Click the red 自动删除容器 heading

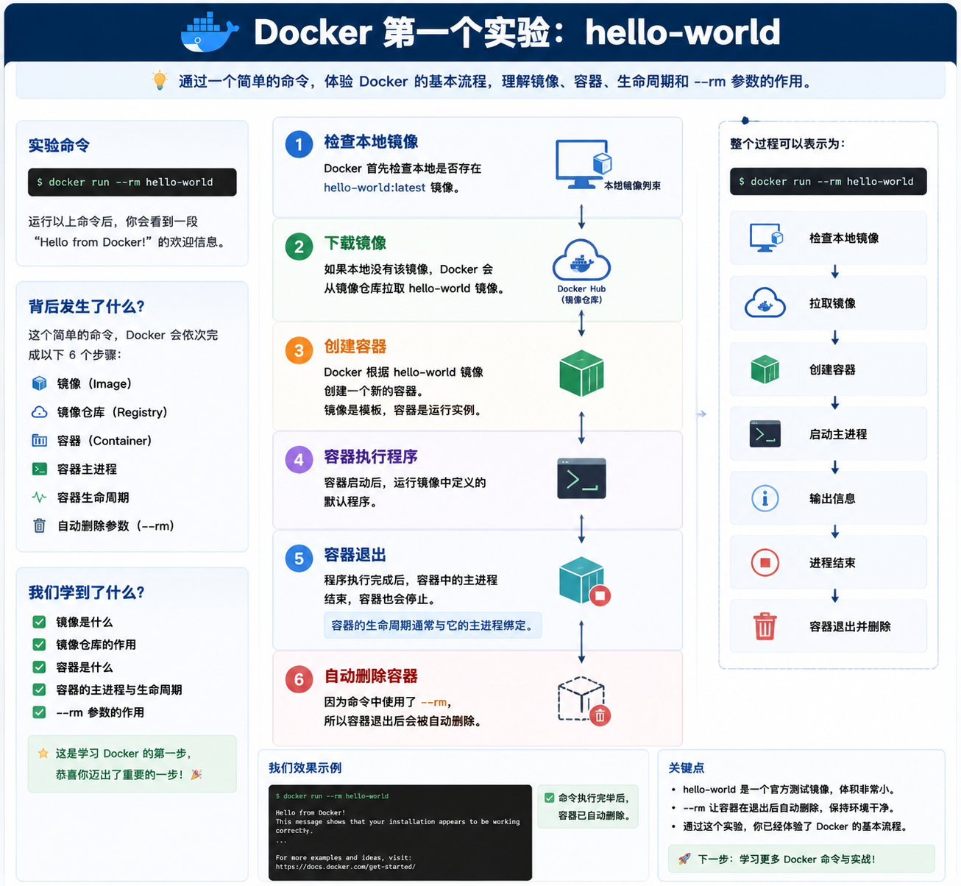point(371,676)
